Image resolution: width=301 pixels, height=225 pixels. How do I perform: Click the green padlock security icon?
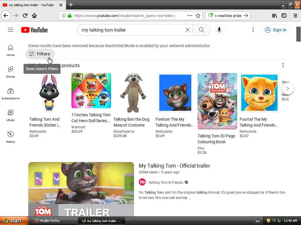pyautogui.click(x=70, y=16)
